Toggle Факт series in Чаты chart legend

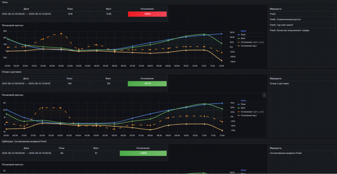(x=243, y=38)
